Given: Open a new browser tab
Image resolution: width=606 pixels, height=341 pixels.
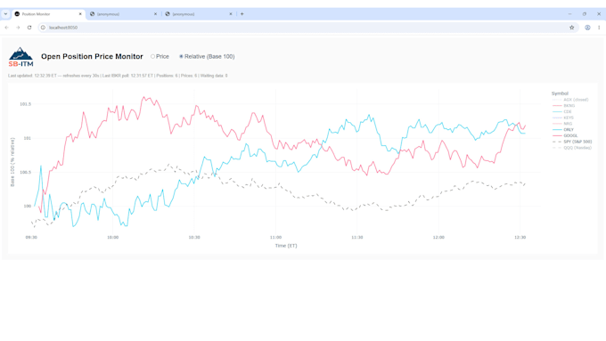Looking at the screenshot, I should tap(242, 14).
